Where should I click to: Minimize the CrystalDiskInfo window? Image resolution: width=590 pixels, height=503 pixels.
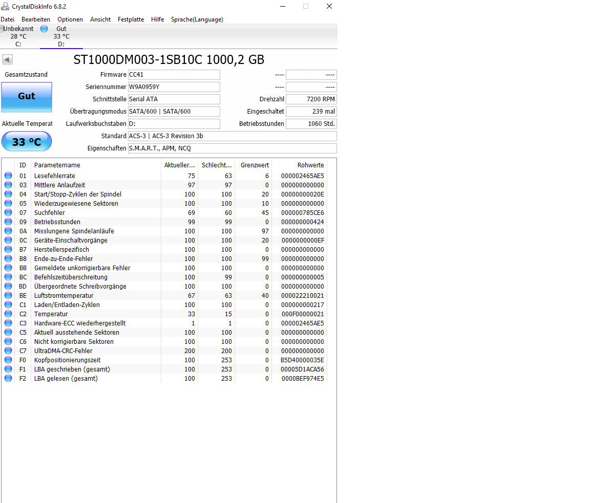(x=283, y=6)
